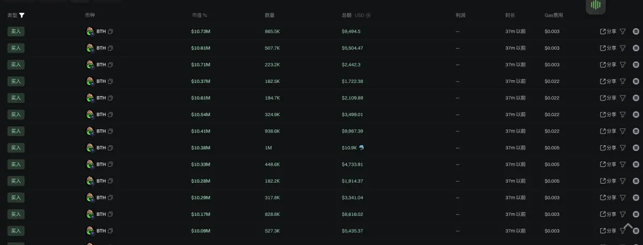Click BTH token avatar in $10.37M row

90,81
